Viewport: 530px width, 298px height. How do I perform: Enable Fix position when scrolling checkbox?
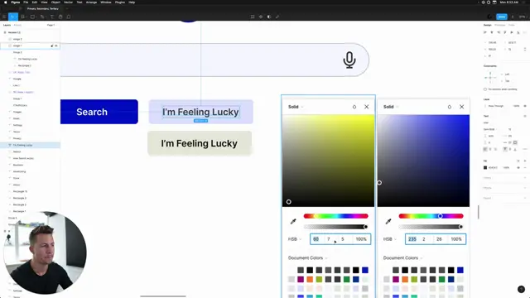(x=485, y=89)
